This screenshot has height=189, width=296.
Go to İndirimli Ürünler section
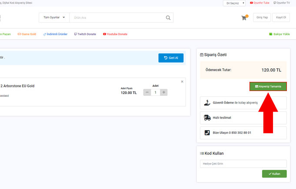(55, 34)
